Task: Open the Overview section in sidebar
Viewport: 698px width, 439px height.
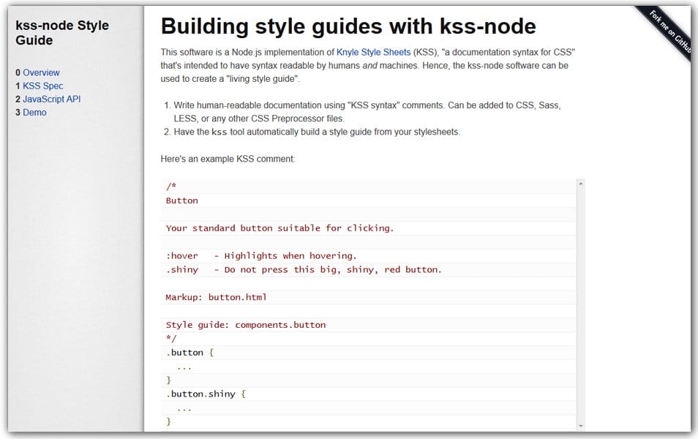Action: click(x=41, y=72)
